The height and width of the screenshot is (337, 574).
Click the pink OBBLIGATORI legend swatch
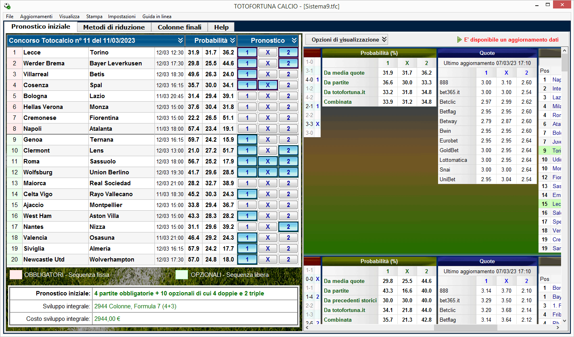pyautogui.click(x=16, y=275)
